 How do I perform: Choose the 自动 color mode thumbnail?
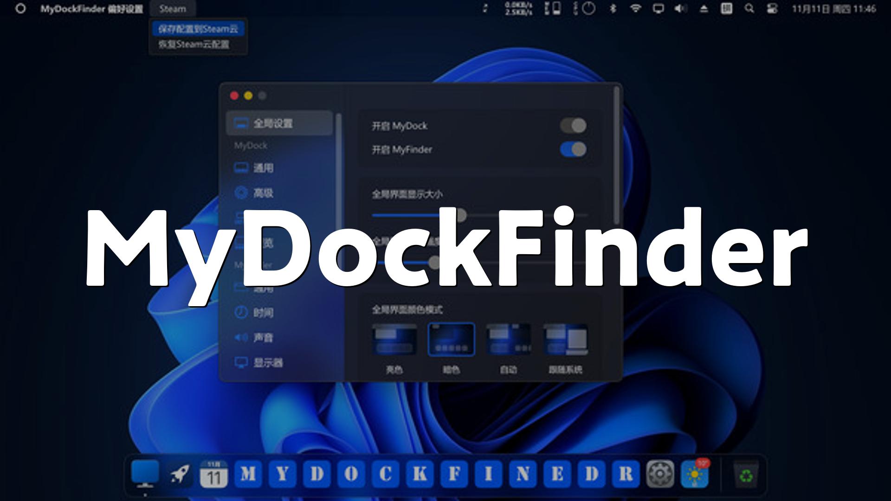(x=508, y=340)
